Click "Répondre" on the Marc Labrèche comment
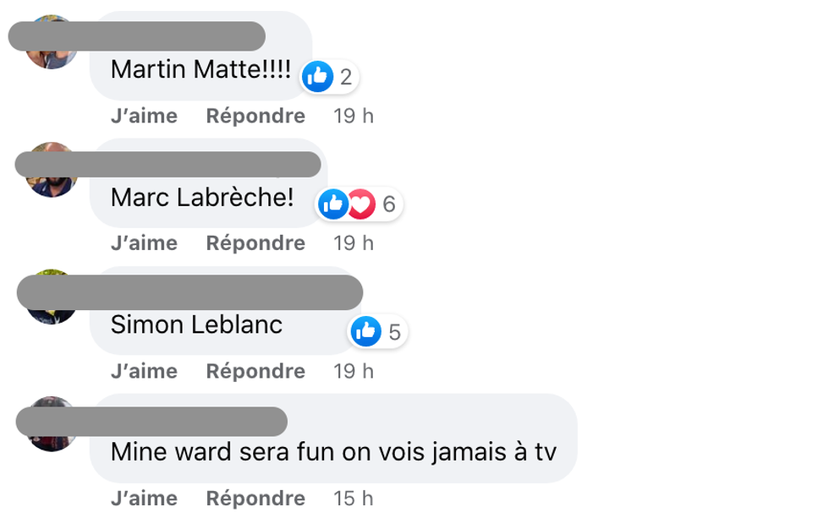The width and height of the screenshot is (829, 518). pos(255,243)
